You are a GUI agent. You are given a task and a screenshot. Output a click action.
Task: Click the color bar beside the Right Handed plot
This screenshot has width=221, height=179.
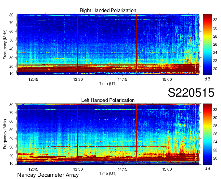(207, 44)
